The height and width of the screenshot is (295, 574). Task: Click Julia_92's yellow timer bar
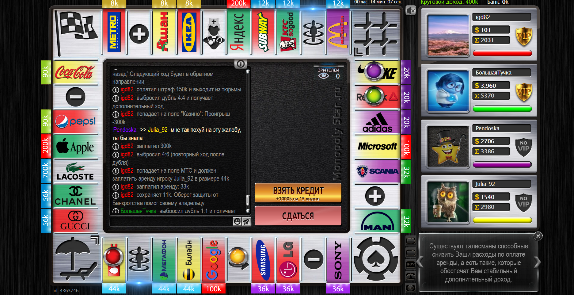pos(502,220)
